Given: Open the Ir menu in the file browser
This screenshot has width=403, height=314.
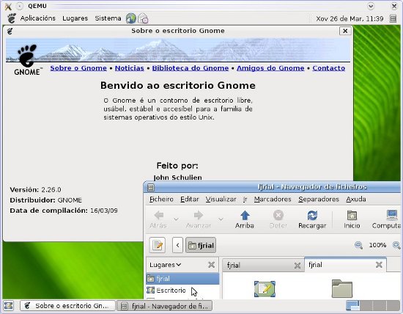Looking at the screenshot, I should pos(245,200).
